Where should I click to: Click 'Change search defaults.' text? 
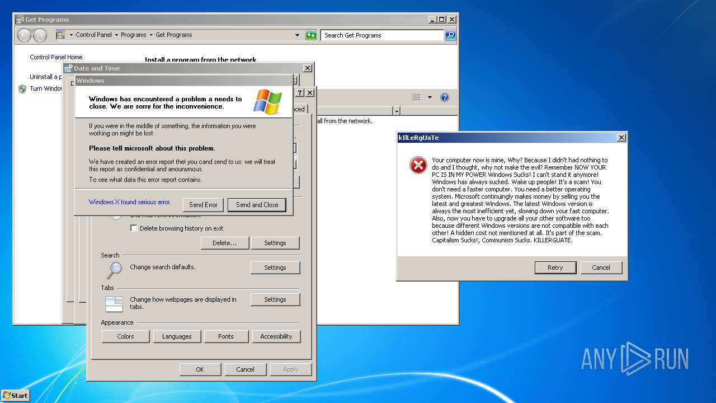(x=163, y=267)
